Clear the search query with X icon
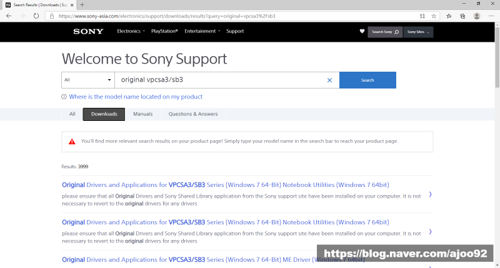This screenshot has width=500, height=268. tap(330, 80)
